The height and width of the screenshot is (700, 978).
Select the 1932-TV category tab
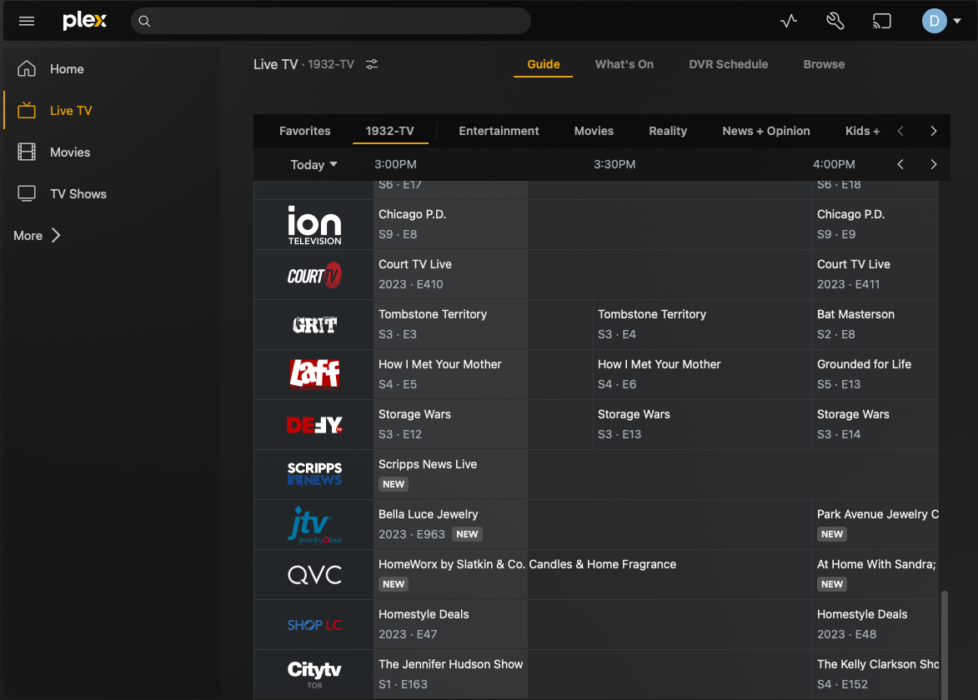(390, 131)
